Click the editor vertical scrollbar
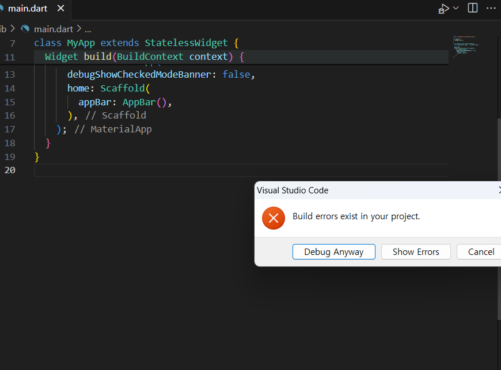Image resolution: width=501 pixels, height=370 pixels. [499, 218]
